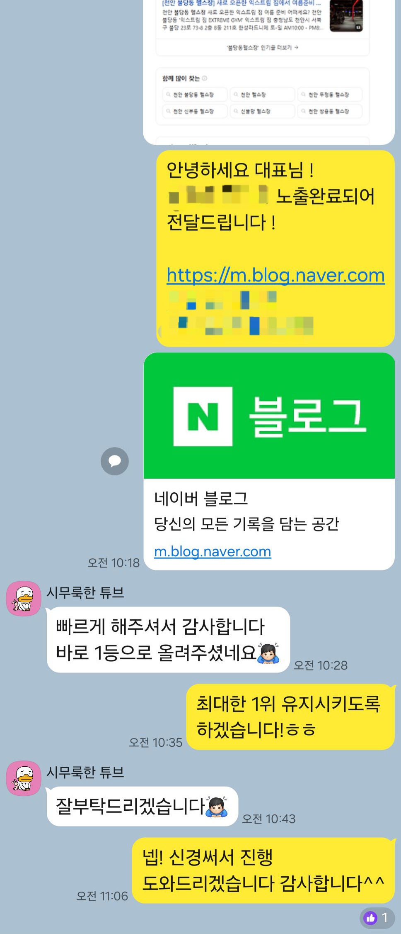Click the green Naver 블로그 preview banner
Image resolution: width=401 pixels, height=934 pixels.
click(269, 416)
